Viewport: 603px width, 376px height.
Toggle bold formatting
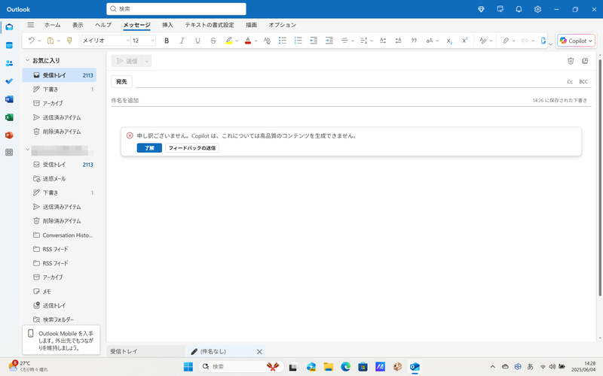[x=167, y=41]
